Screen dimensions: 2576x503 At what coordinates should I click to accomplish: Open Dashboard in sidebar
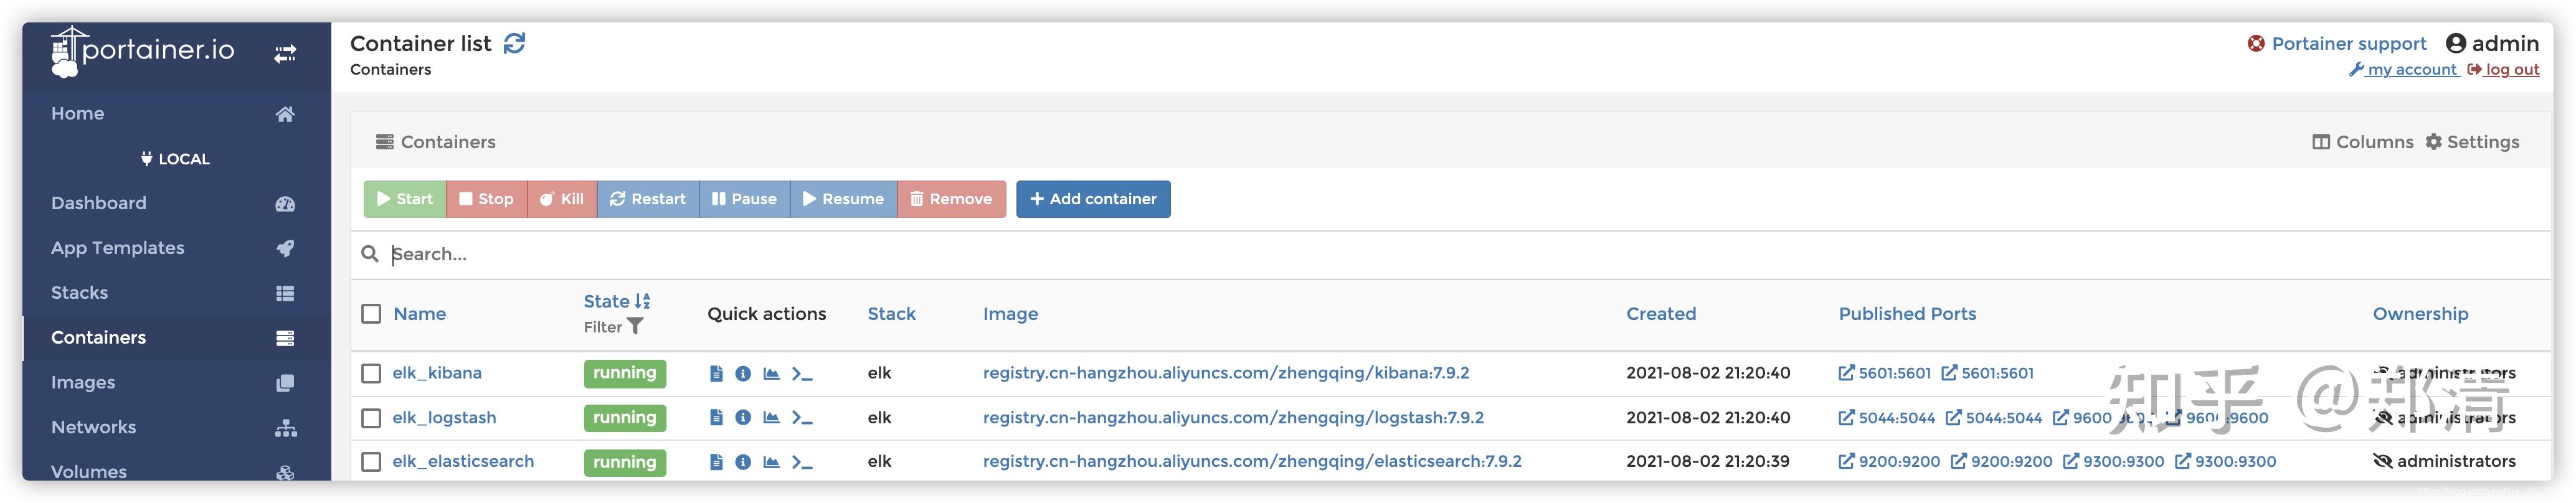pyautogui.click(x=176, y=203)
